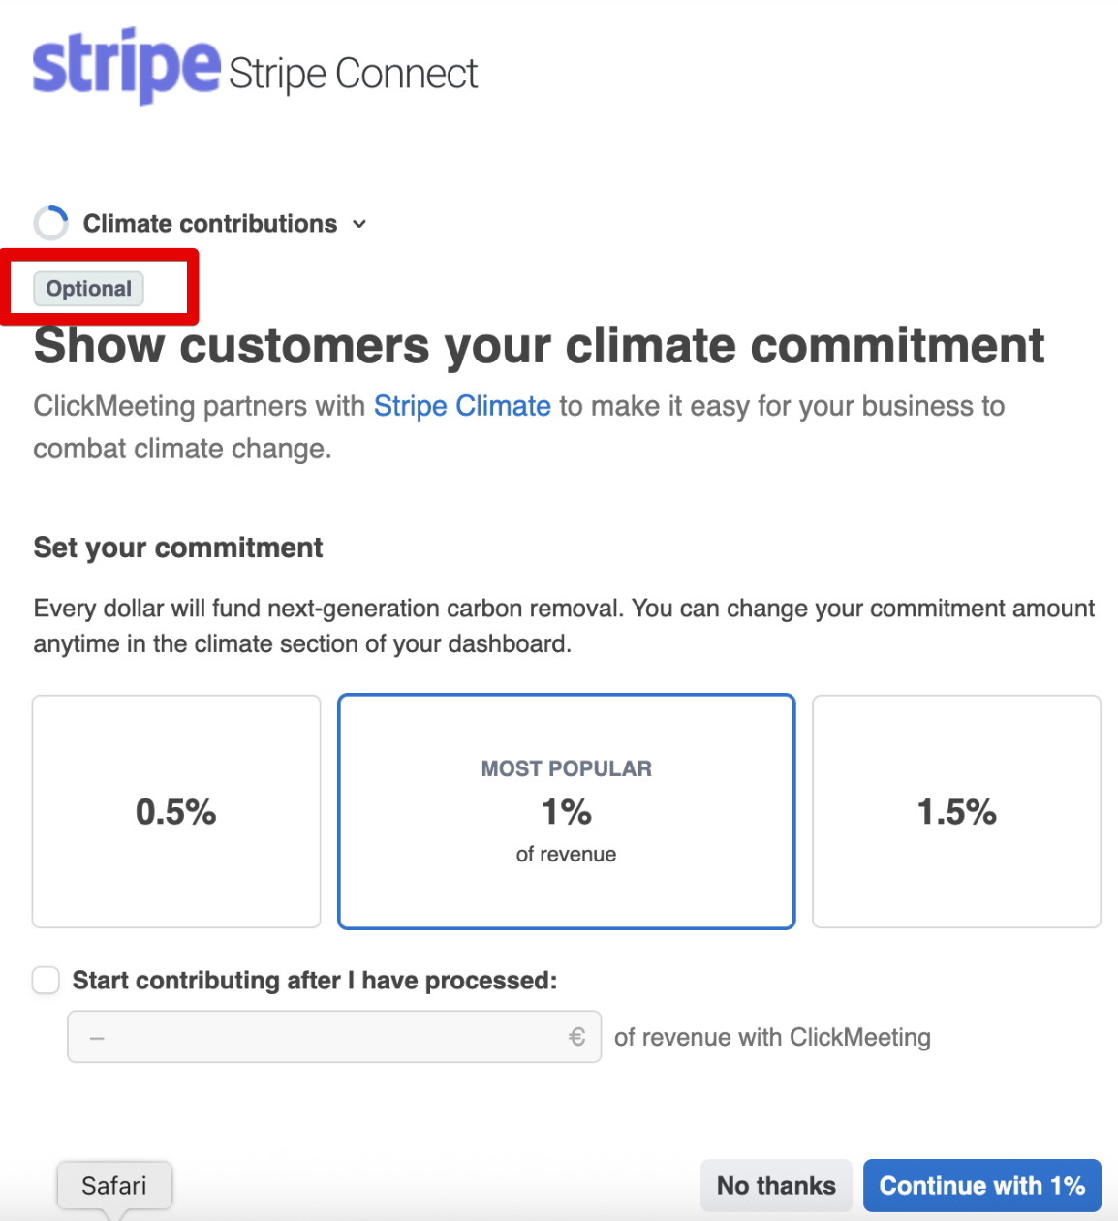Click the Stripe logo
The height and width of the screenshot is (1221, 1118).
127,66
